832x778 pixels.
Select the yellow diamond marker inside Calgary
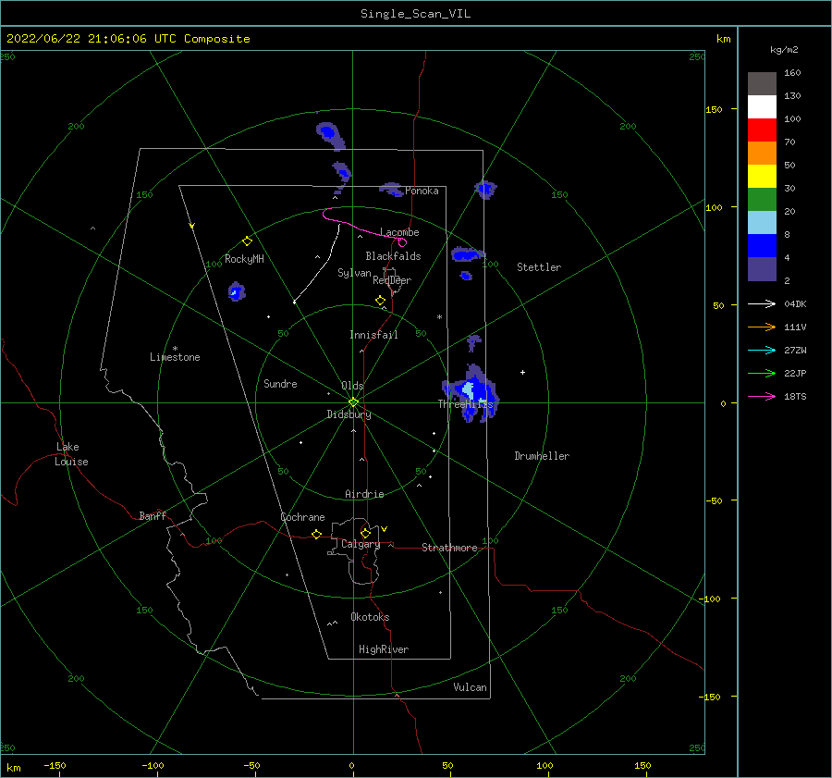pyautogui.click(x=365, y=533)
